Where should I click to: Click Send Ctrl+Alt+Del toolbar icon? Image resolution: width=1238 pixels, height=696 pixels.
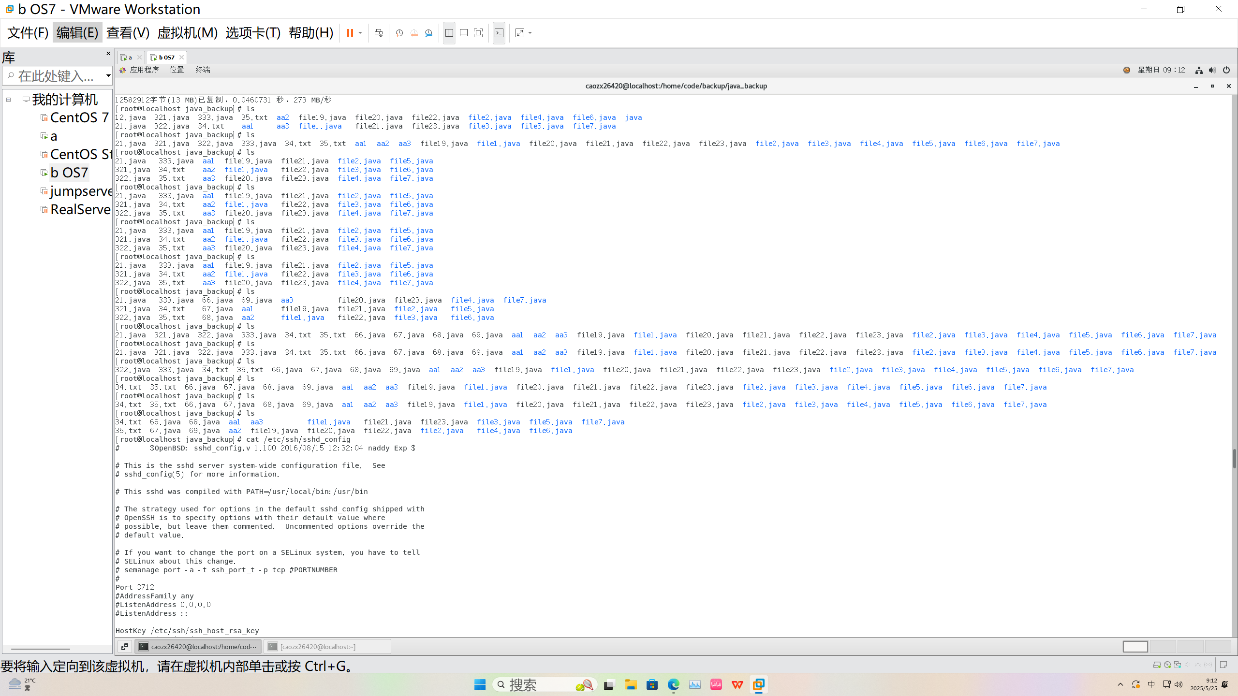pyautogui.click(x=379, y=33)
